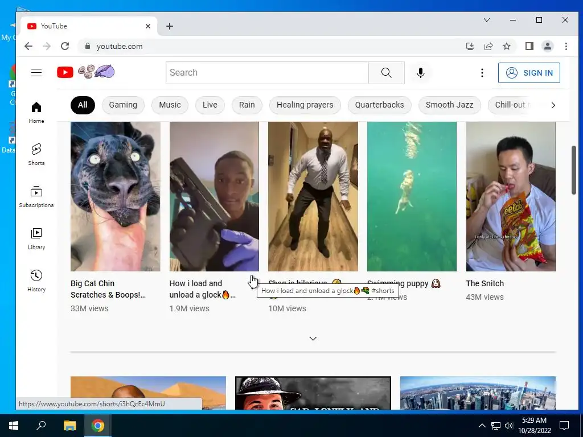
Task: Select the Smooth Jazz chip
Action: pyautogui.click(x=450, y=105)
